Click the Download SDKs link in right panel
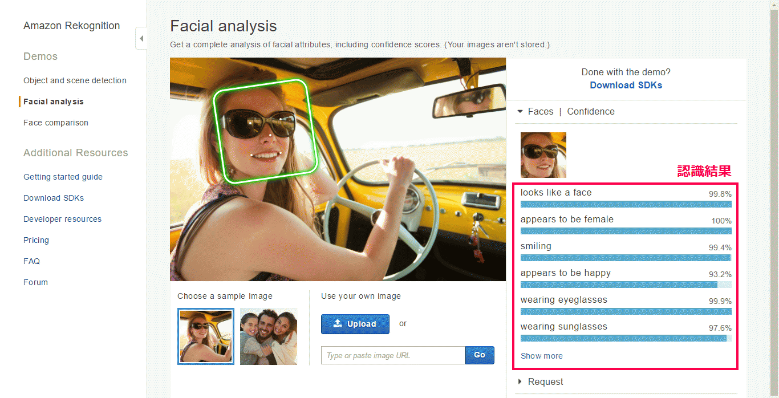The width and height of the screenshot is (779, 398). tap(626, 85)
